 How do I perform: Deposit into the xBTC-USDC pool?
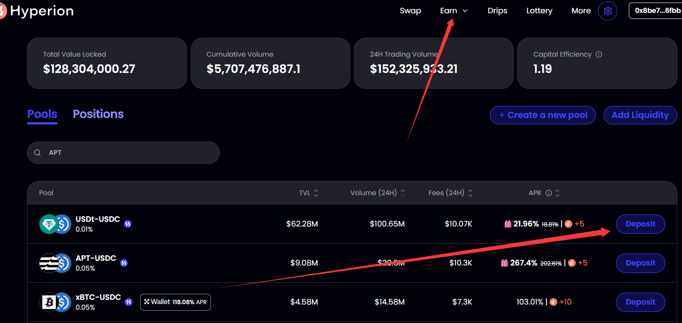tap(640, 302)
